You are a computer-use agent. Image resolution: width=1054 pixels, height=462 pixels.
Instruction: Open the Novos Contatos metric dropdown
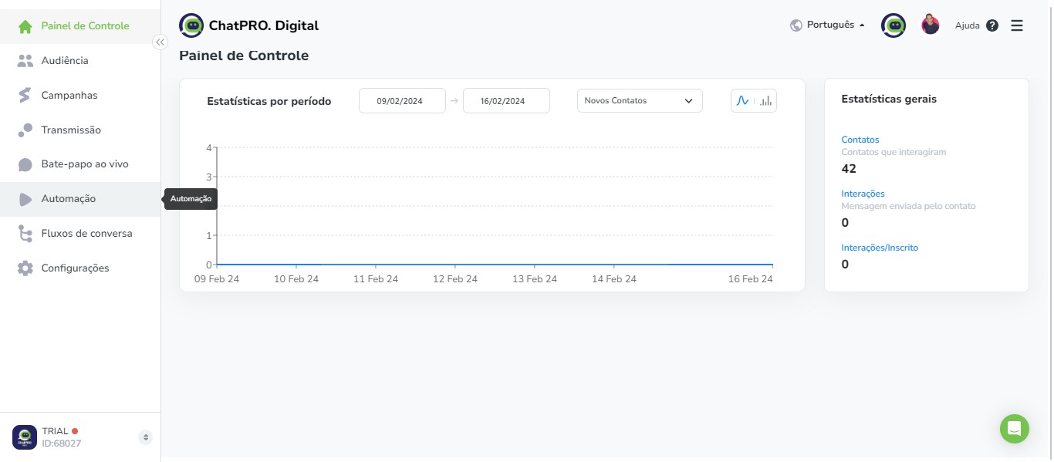(x=640, y=100)
